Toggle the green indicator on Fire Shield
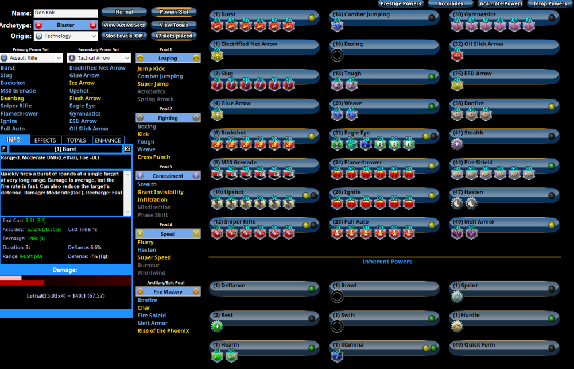This screenshot has width=574, height=369. pos(552,166)
